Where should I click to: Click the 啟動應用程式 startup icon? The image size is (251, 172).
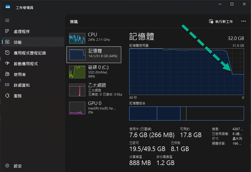pyautogui.click(x=8, y=64)
